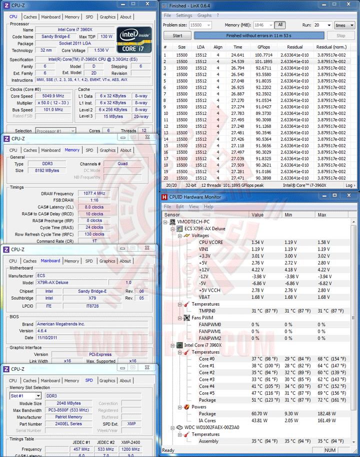
Task: Click the top CPU-Z window Z icon
Action: point(6,5)
